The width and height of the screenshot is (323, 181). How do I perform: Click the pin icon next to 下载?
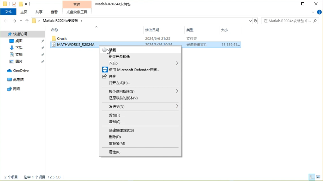(x=42, y=48)
